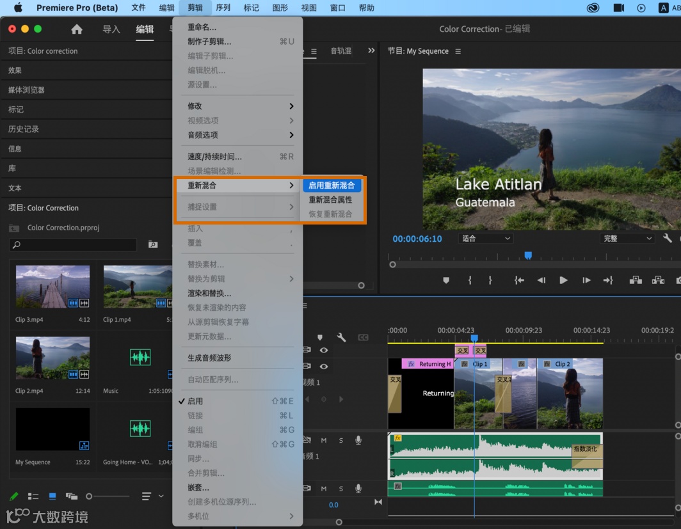Open sort dropdown arrow in project panel footer

click(161, 496)
